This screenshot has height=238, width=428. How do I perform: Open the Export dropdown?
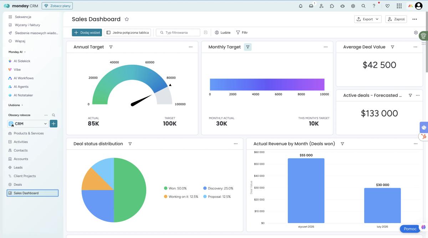click(x=368, y=19)
